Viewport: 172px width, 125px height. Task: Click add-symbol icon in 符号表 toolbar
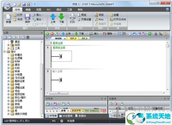(48, 104)
